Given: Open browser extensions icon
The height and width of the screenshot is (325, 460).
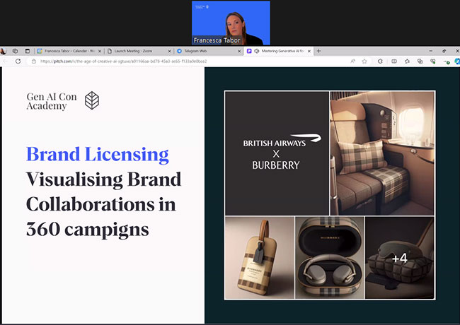Looking at the screenshot, I should [380, 61].
